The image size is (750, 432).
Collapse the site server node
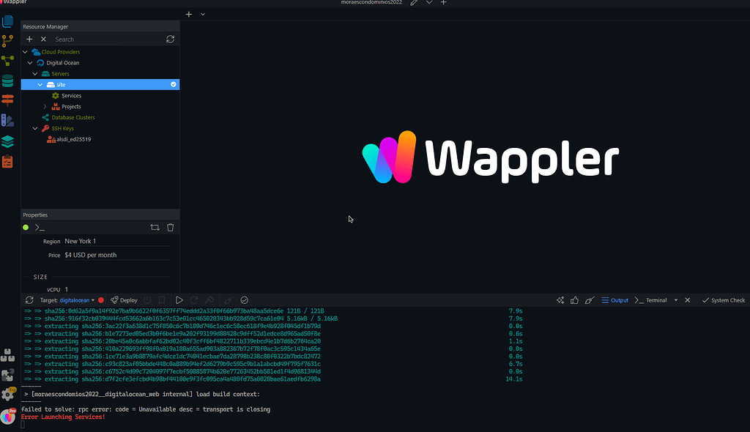click(40, 85)
